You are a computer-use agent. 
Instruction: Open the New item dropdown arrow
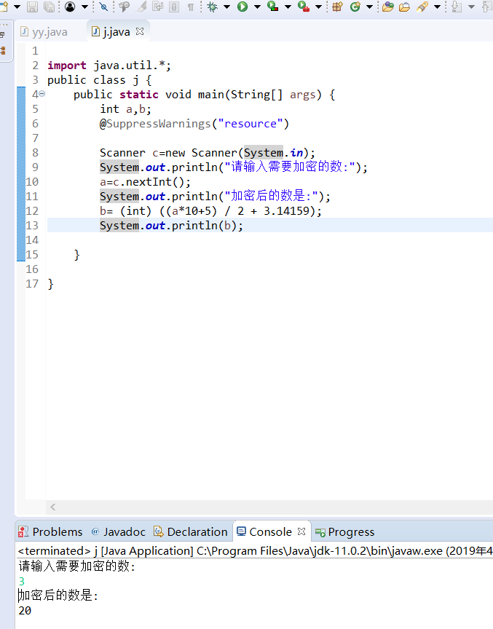pos(17,7)
